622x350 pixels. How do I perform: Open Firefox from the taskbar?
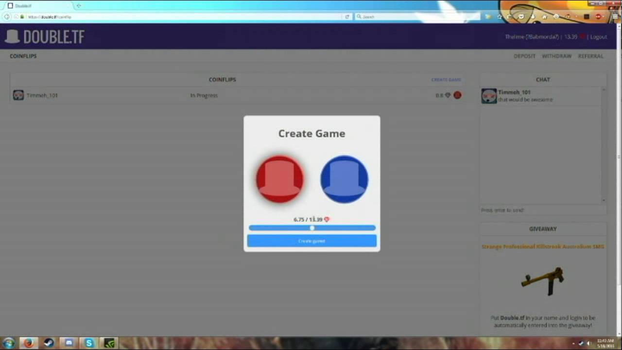[29, 343]
